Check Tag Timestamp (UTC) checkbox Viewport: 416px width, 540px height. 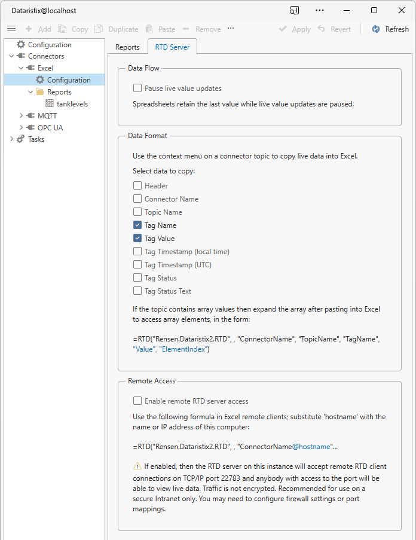tap(137, 264)
